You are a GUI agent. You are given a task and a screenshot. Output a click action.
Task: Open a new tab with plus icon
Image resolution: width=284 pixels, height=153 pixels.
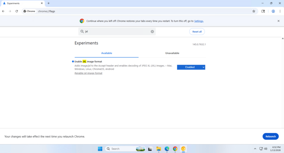coord(48,3)
